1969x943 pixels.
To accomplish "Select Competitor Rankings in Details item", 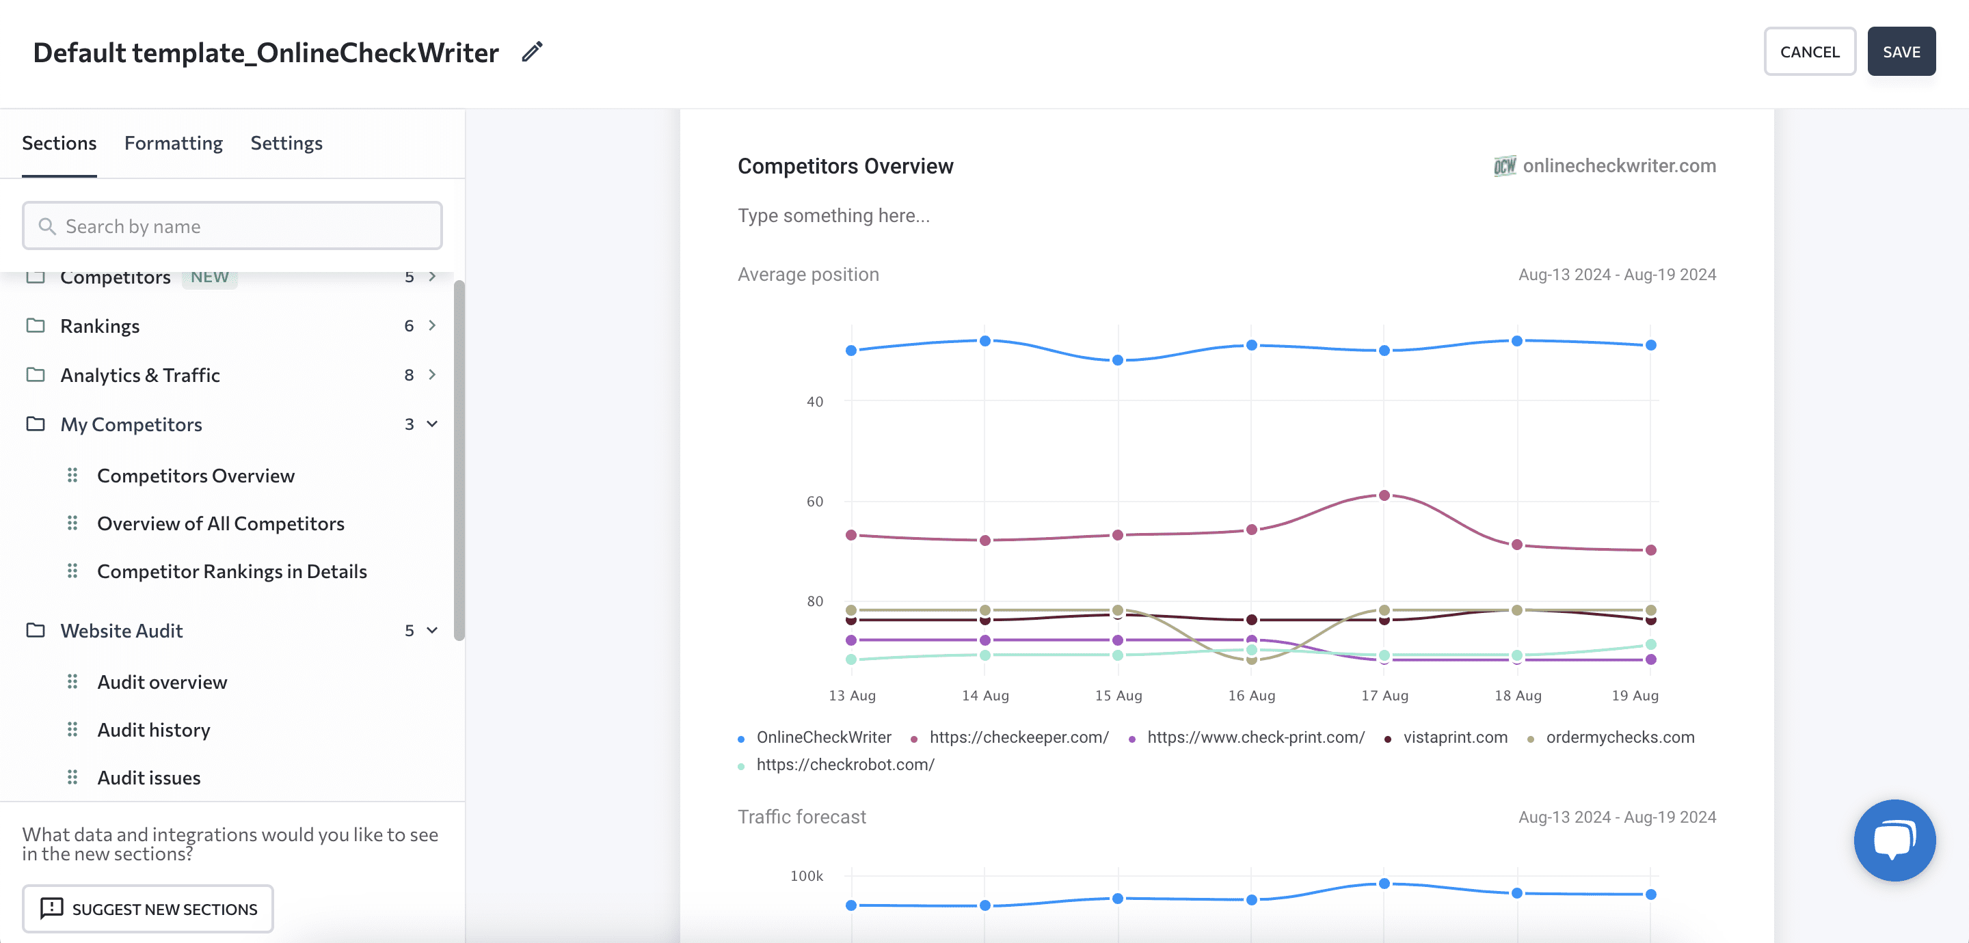I will click(232, 571).
